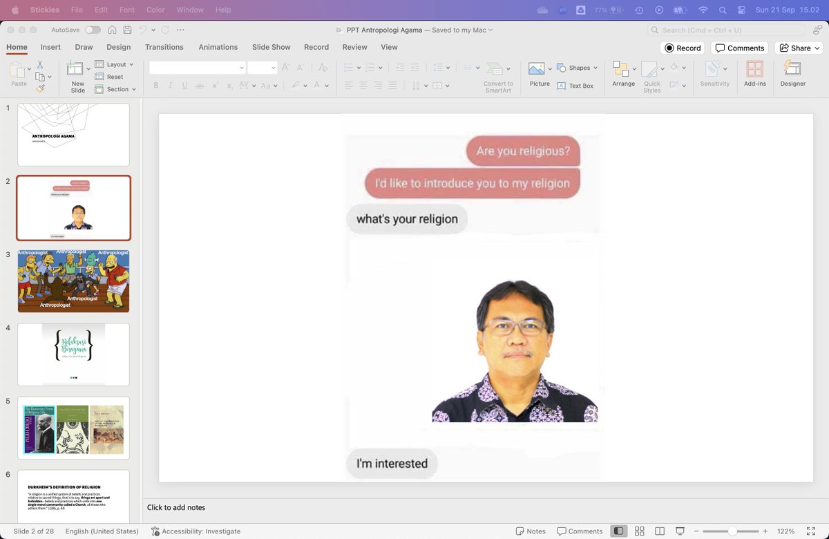Image resolution: width=829 pixels, height=539 pixels.
Task: Select slide 3 Anthropologist thumbnail
Action: pos(73,281)
